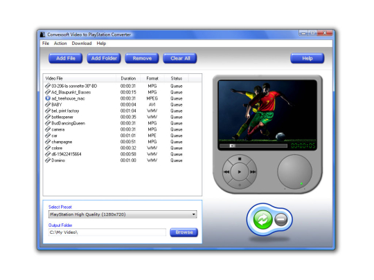Screen dimensions: 374x280
Task: Fast-forward the preview video
Action: 253,171
